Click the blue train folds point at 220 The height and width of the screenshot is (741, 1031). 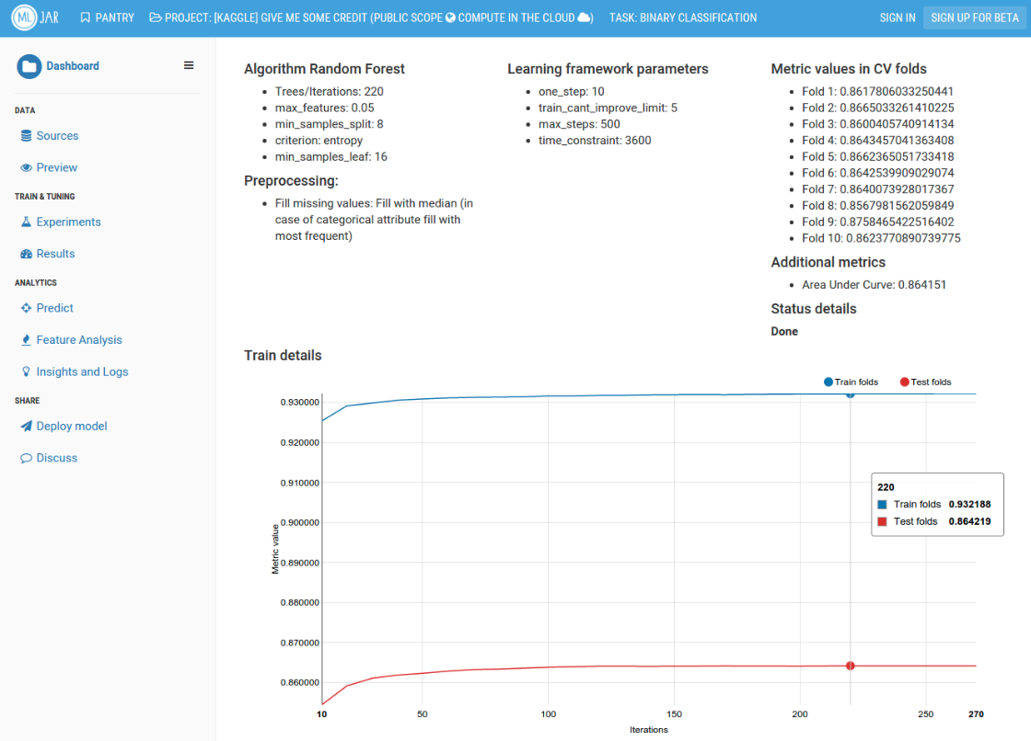(x=850, y=394)
